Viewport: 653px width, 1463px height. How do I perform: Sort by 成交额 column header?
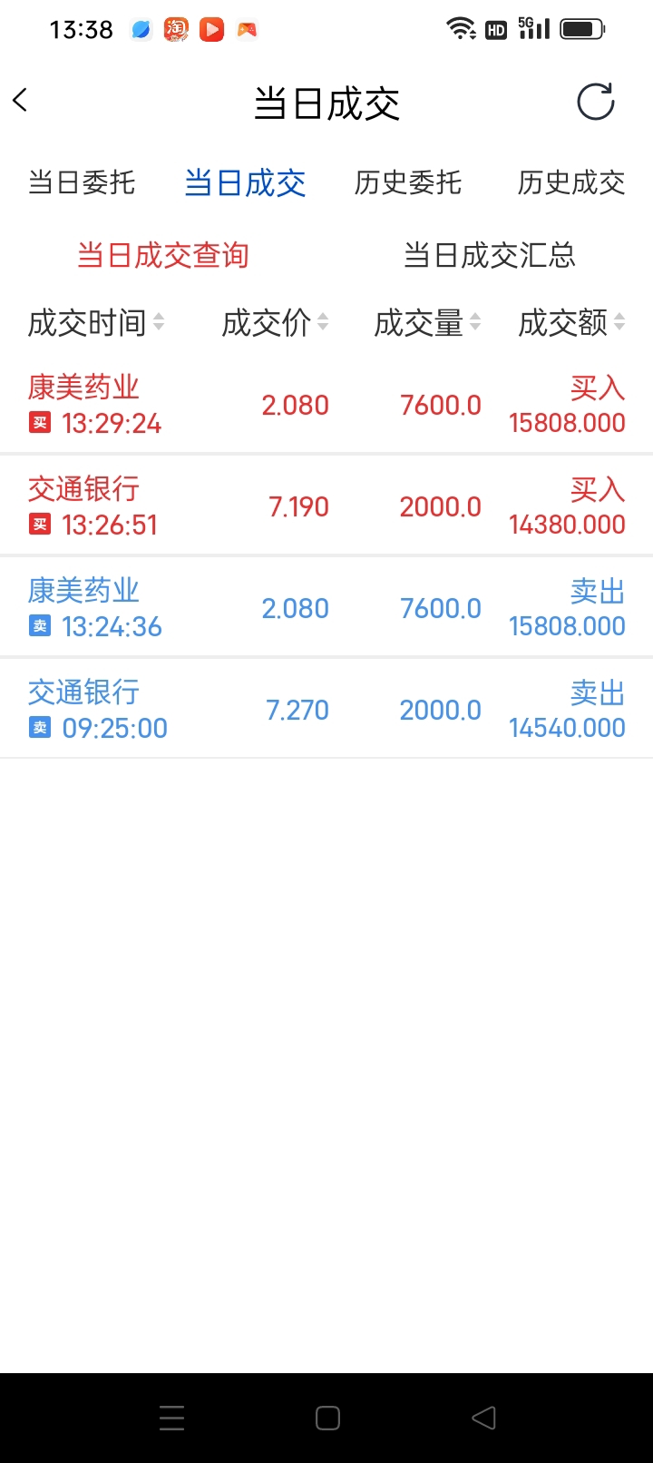pos(571,322)
